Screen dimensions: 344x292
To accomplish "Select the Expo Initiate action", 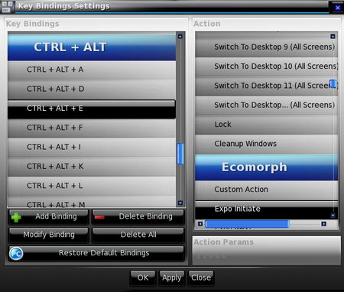I will 267,210.
